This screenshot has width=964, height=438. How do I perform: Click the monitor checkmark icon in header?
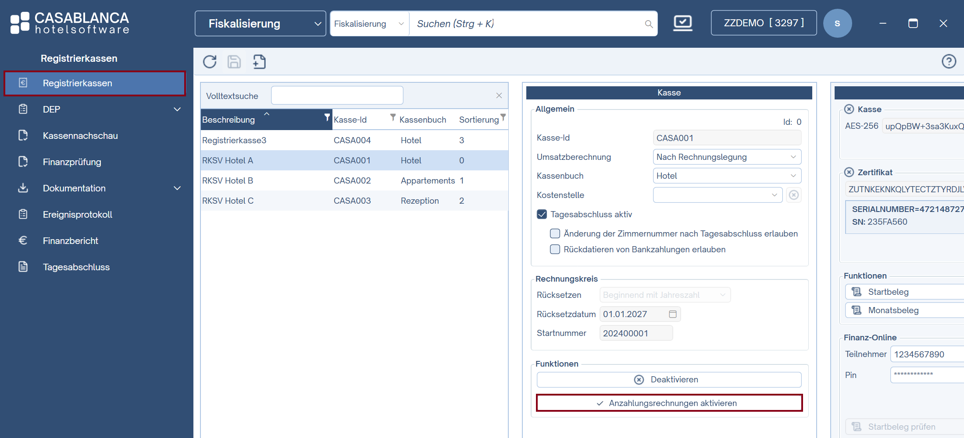pyautogui.click(x=683, y=23)
